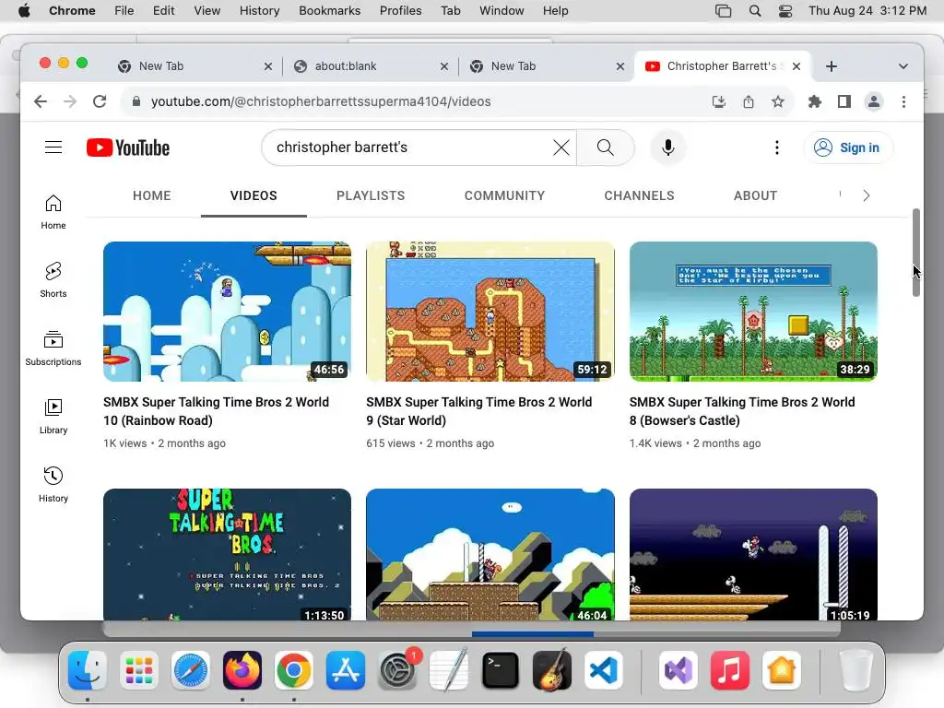
Task: Open Chrome extensions puzzle icon
Action: pos(815,101)
